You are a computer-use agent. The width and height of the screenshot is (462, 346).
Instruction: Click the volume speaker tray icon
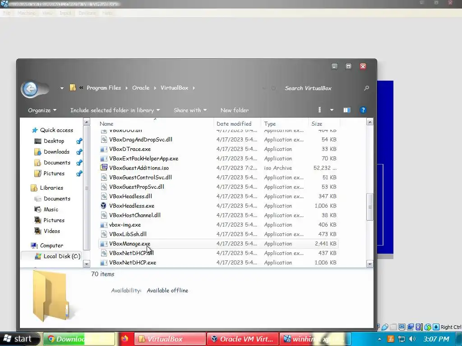click(412, 339)
